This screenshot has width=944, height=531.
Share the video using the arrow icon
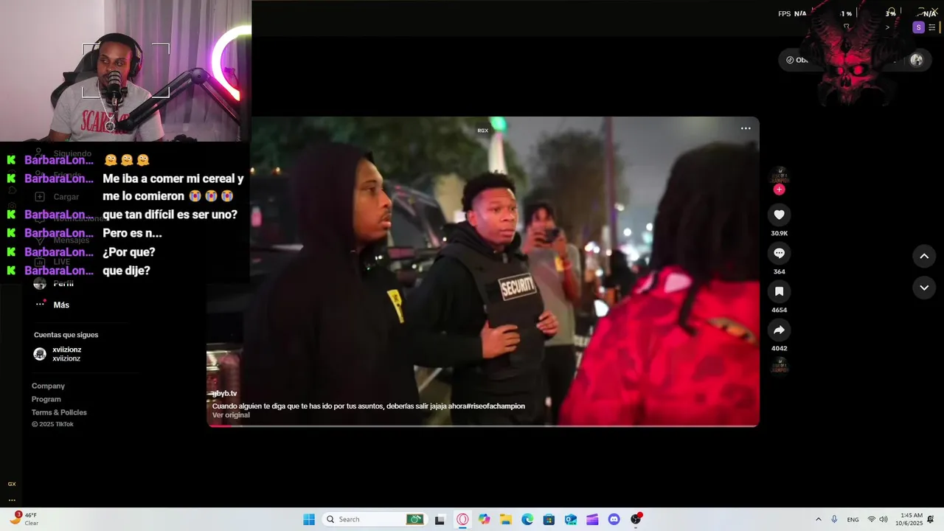tap(779, 330)
